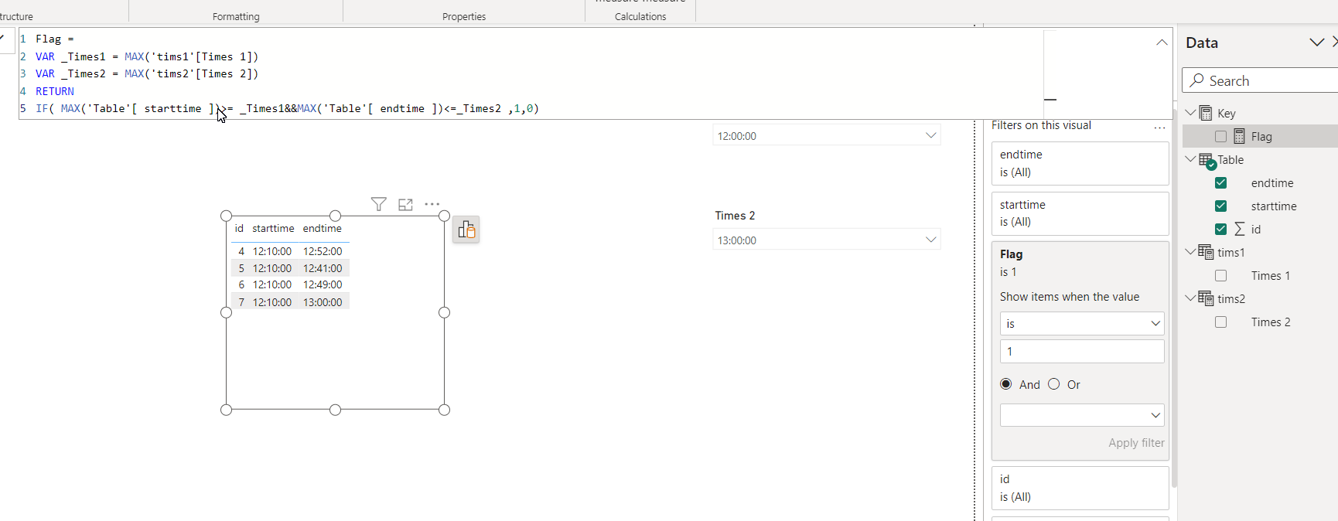1338x521 pixels.
Task: Click the Formatting ribbon group label
Action: click(x=236, y=16)
